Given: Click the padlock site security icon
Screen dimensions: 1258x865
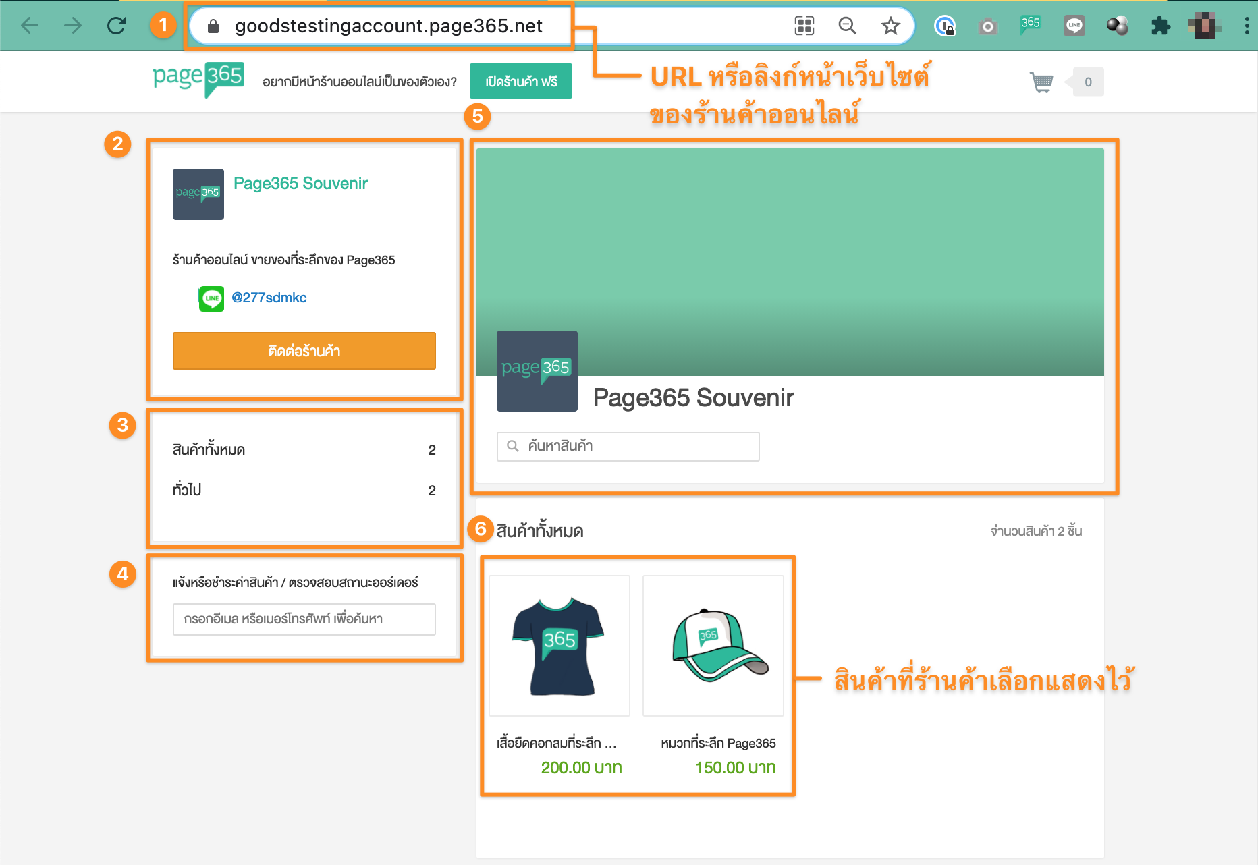Looking at the screenshot, I should click(213, 26).
